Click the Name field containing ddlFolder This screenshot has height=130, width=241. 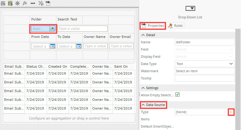[x=205, y=42]
